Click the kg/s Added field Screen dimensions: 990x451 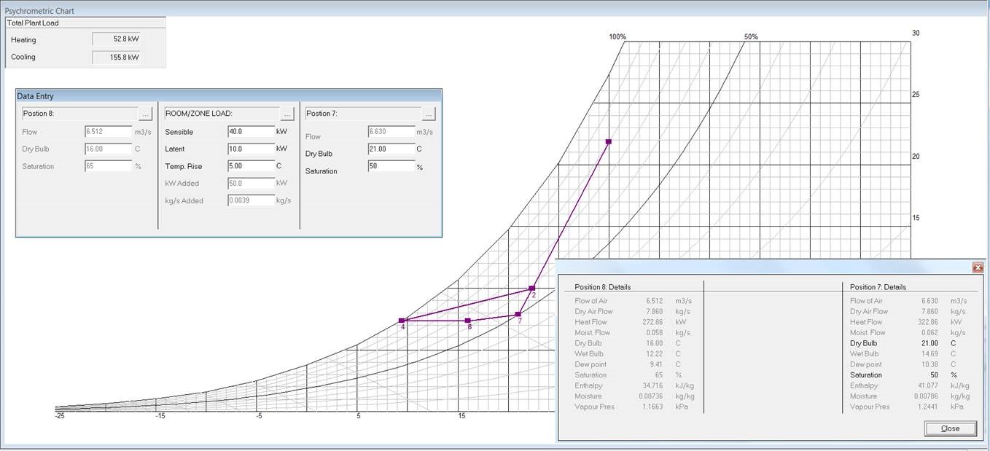coord(251,200)
